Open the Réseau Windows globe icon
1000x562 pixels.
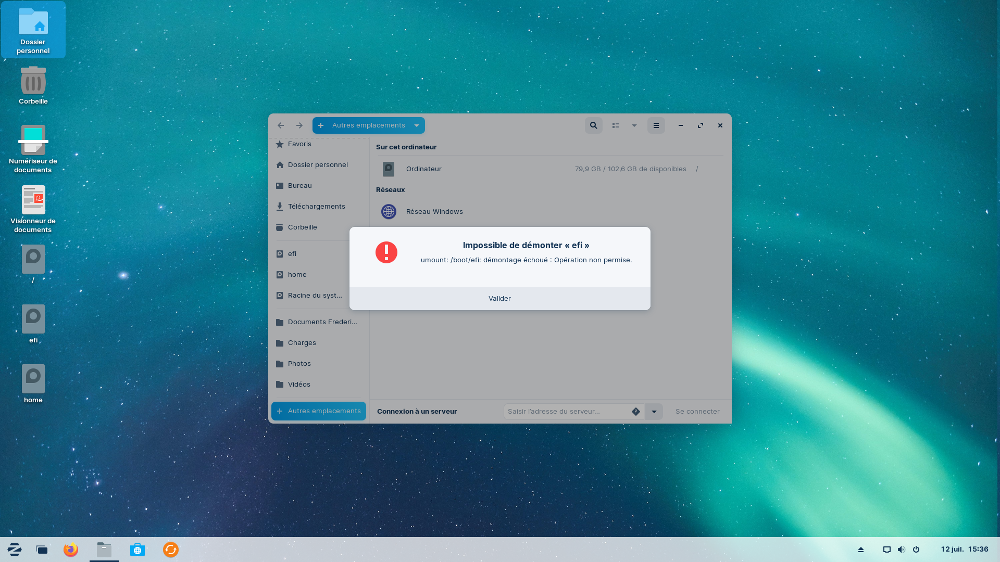pos(389,212)
